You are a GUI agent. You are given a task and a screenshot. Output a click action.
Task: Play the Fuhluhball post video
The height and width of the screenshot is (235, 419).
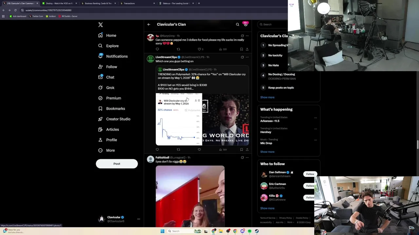coord(190,196)
